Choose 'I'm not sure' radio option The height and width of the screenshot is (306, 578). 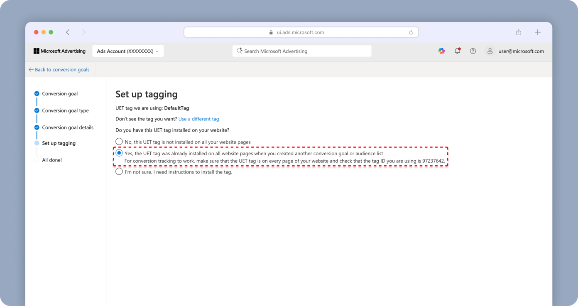pos(119,172)
